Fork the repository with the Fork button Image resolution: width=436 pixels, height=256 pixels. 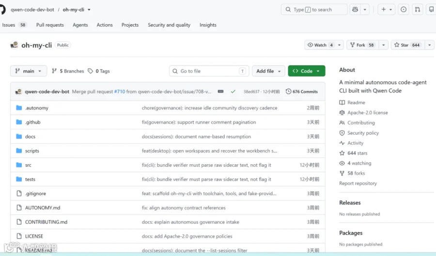click(362, 45)
